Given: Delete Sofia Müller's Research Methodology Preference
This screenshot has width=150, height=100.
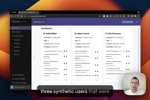Looking at the screenshot, I should [x=67, y=64].
